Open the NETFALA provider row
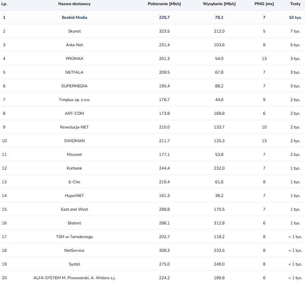305x284 pixels. (x=74, y=72)
